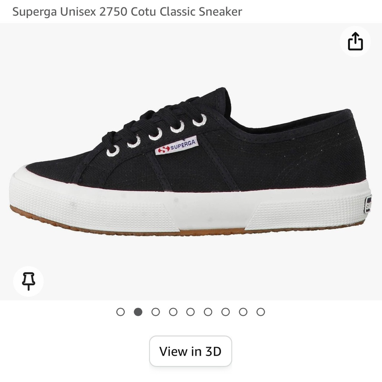
Task: Click the View in 3D button label
Action: tap(190, 351)
